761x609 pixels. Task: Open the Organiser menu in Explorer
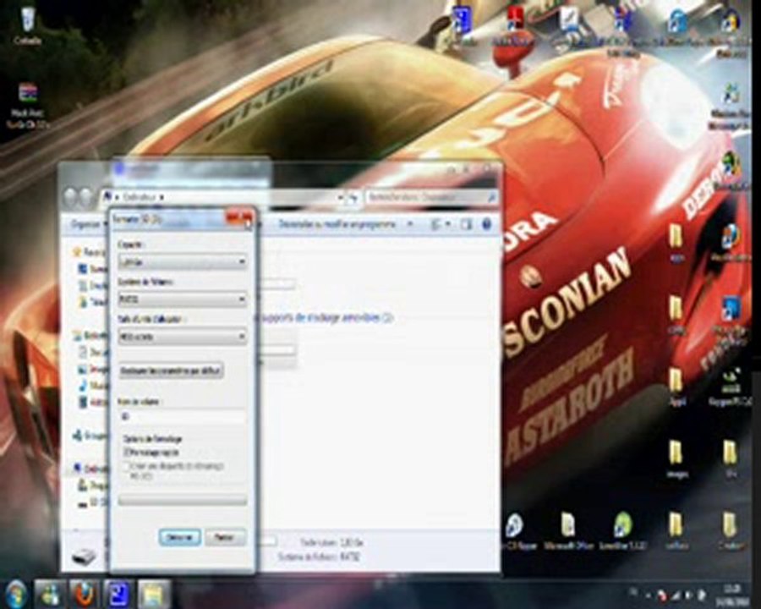pos(88,224)
